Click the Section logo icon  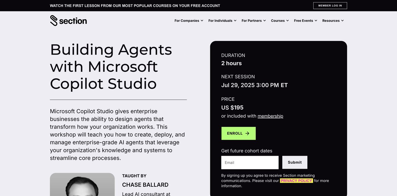click(x=54, y=20)
